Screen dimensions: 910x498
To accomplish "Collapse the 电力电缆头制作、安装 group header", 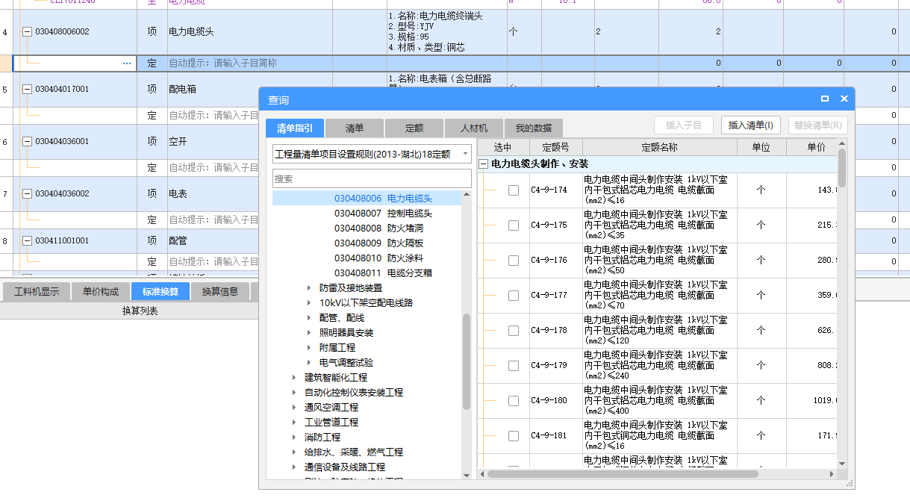I will coord(483,164).
